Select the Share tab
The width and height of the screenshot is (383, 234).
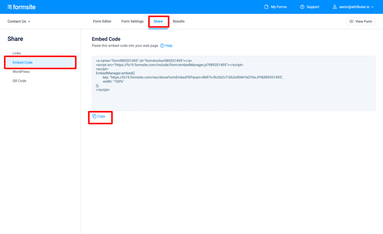click(x=159, y=21)
